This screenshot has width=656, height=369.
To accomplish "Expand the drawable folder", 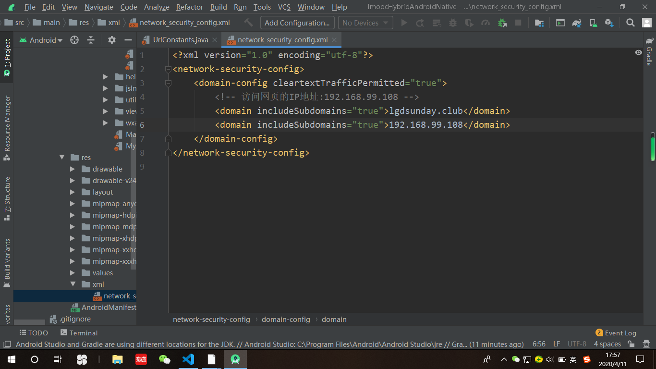I will tap(73, 169).
